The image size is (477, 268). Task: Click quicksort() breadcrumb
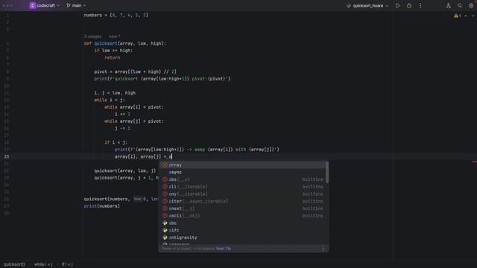[x=14, y=264]
